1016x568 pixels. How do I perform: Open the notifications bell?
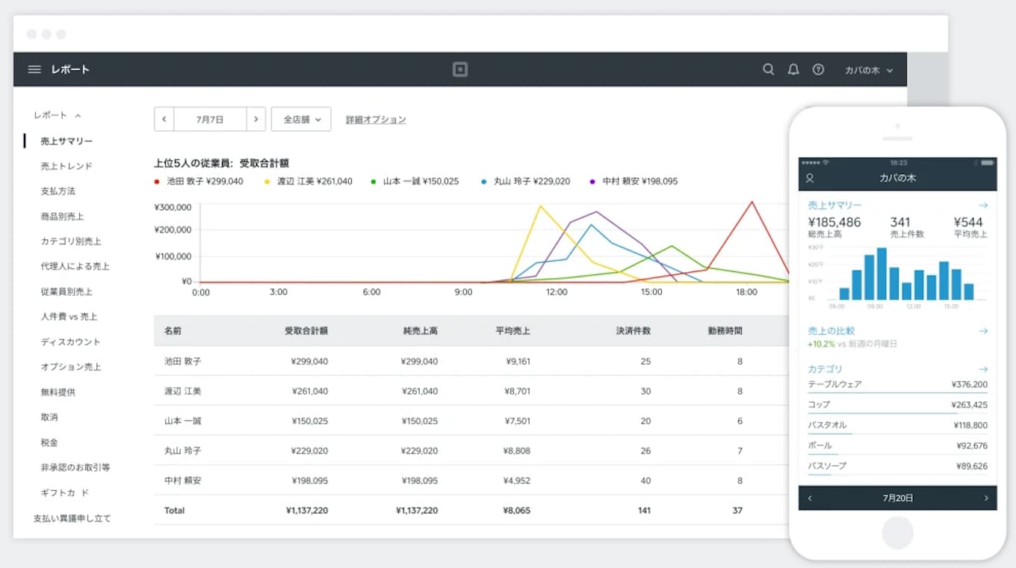tap(793, 70)
